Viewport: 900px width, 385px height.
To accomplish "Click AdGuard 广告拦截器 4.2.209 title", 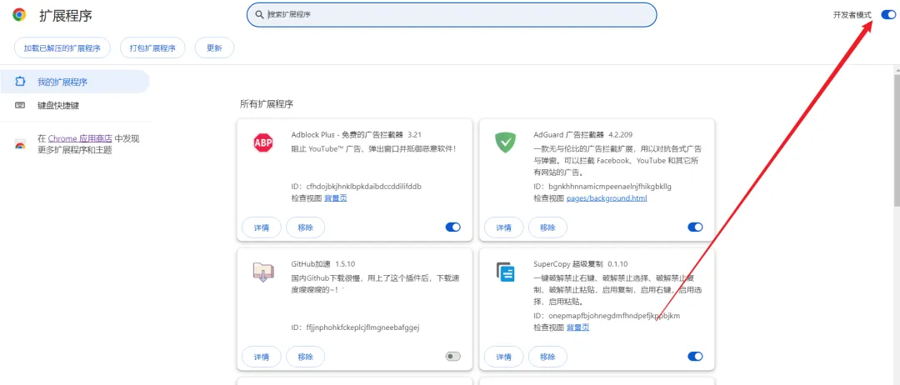I will tap(582, 135).
